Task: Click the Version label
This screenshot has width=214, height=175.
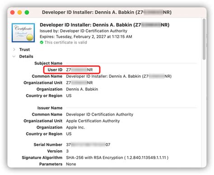Action: coord(55,151)
